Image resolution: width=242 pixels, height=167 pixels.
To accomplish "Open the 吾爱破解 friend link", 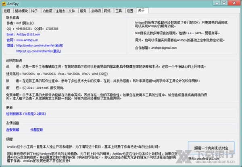I will click(13, 130).
